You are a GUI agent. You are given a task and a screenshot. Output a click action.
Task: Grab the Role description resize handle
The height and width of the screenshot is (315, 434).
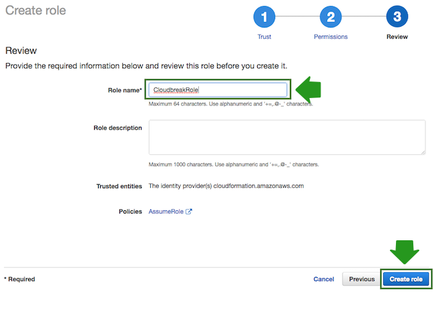(422, 151)
